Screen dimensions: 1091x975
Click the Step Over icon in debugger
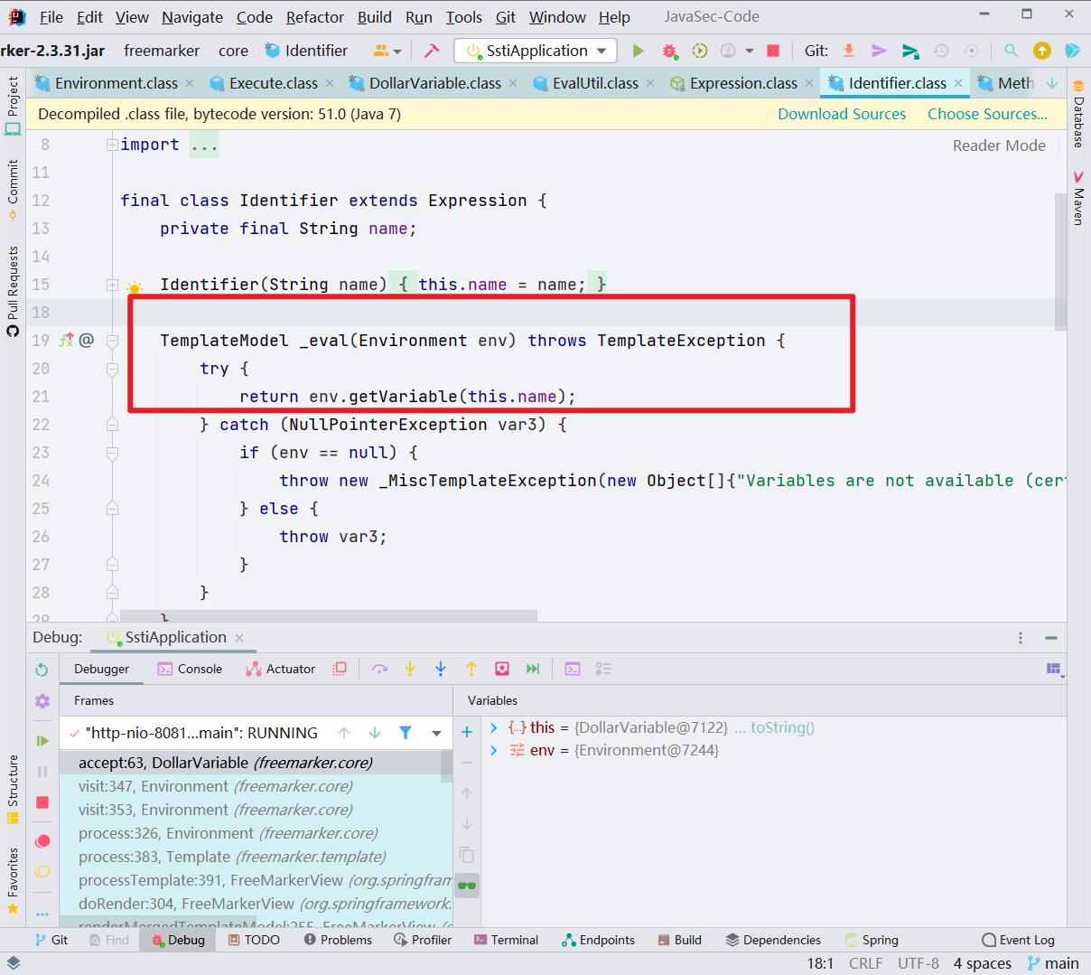tap(380, 669)
